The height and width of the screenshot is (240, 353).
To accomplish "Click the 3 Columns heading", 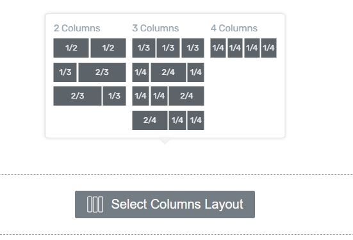I will 156,28.
